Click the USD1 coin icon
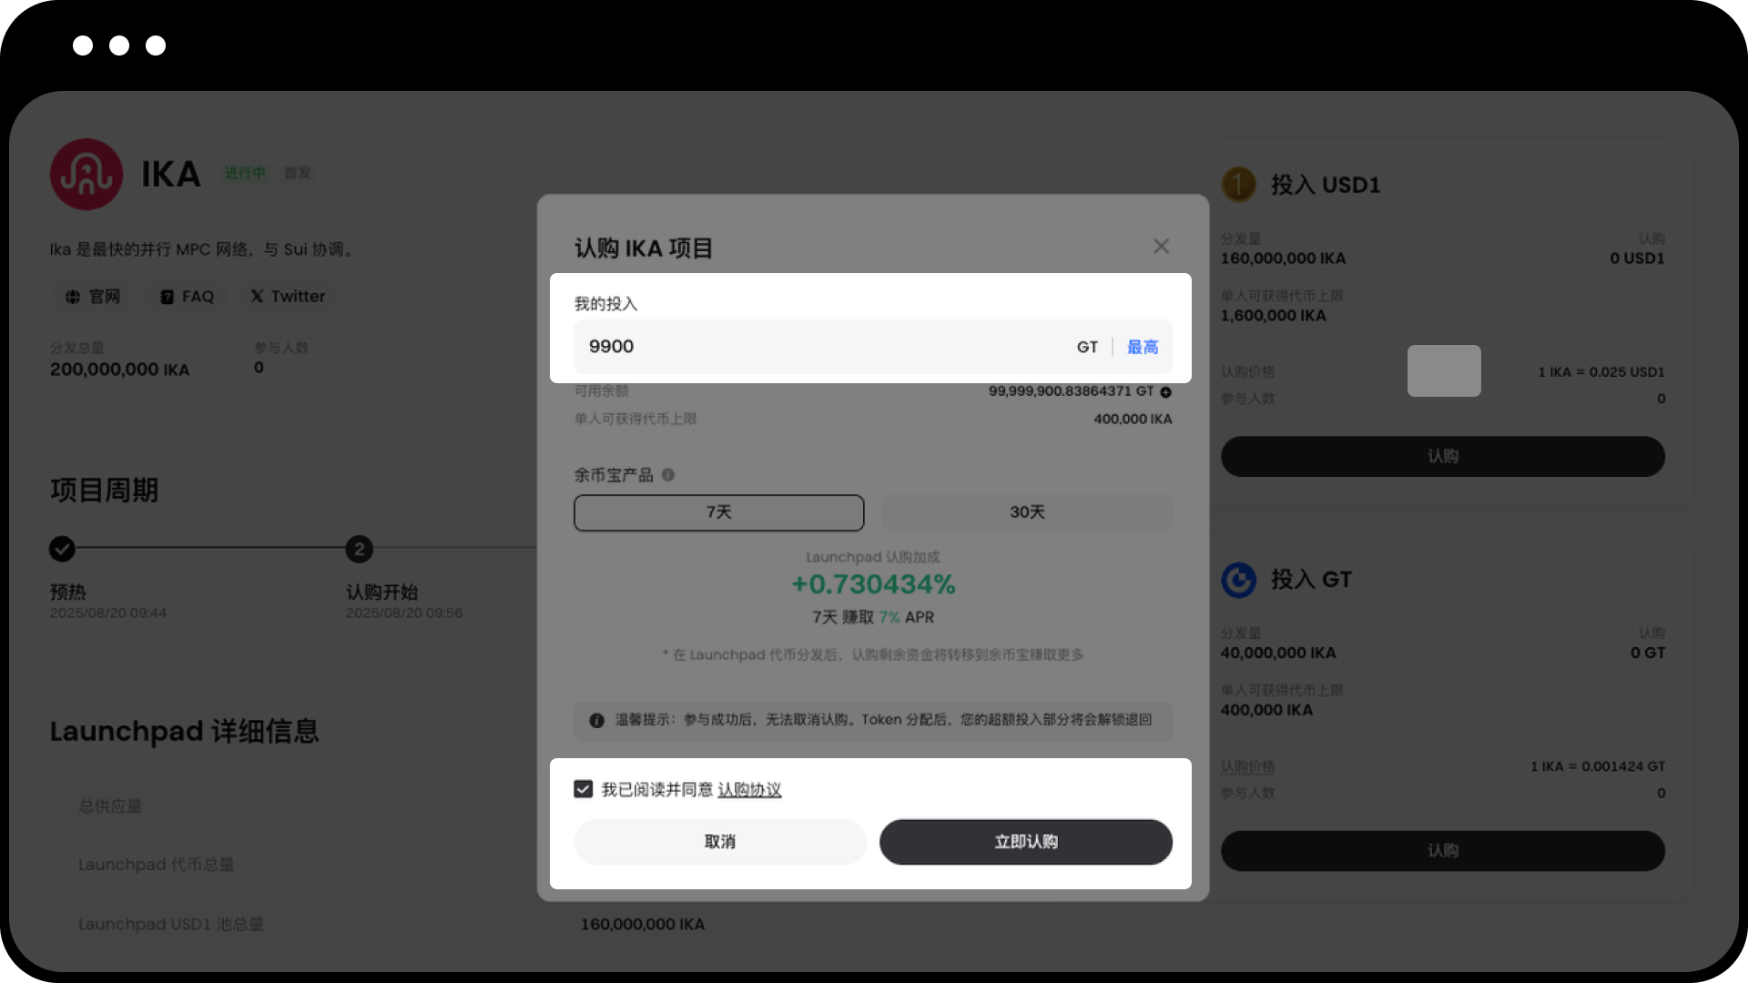Image resolution: width=1748 pixels, height=983 pixels. point(1238,185)
